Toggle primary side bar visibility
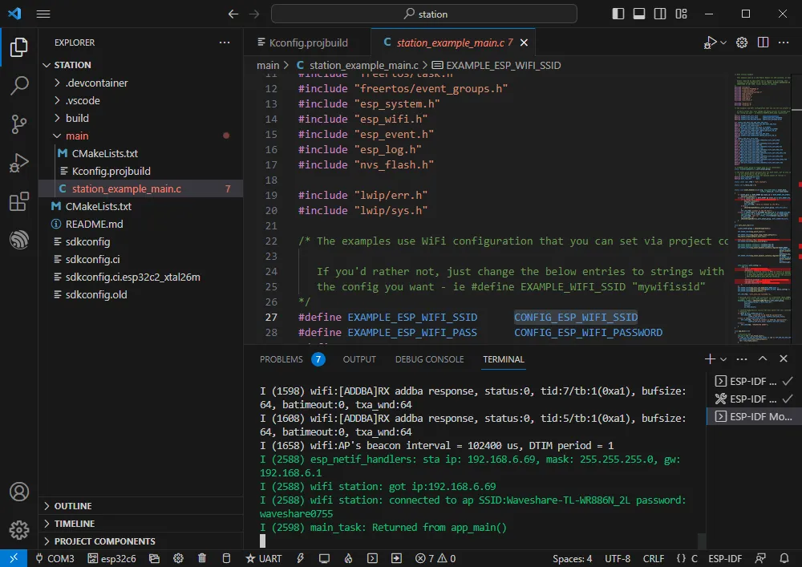The image size is (802, 567). [618, 14]
